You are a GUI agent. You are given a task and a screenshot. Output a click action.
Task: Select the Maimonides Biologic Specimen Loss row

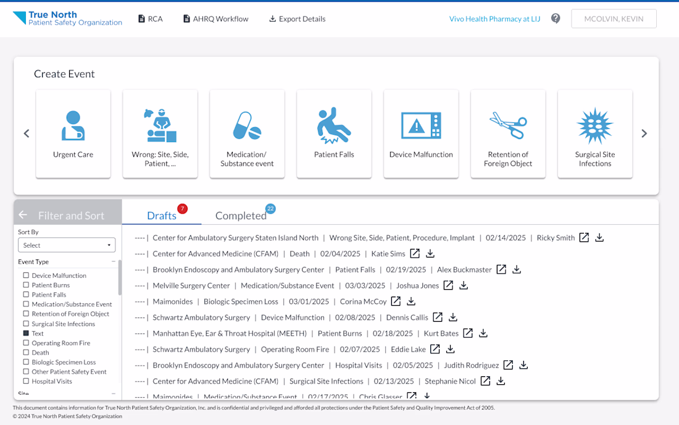pos(260,301)
